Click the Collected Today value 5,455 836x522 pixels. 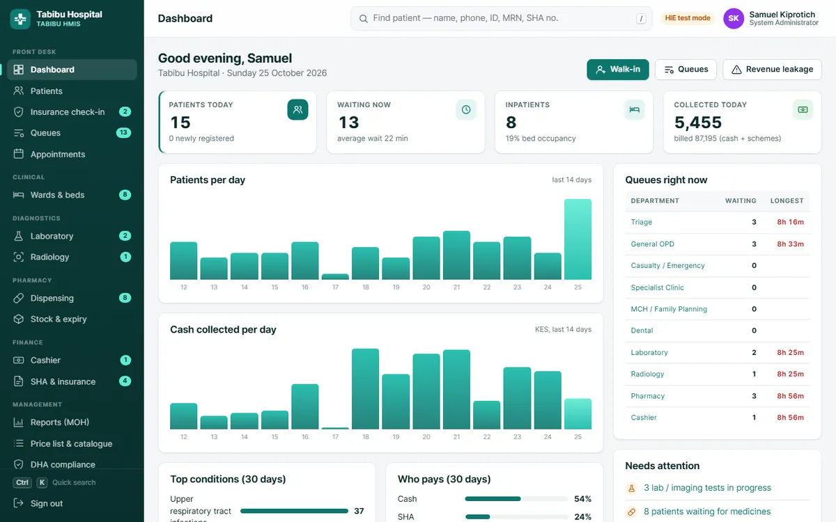click(x=698, y=122)
